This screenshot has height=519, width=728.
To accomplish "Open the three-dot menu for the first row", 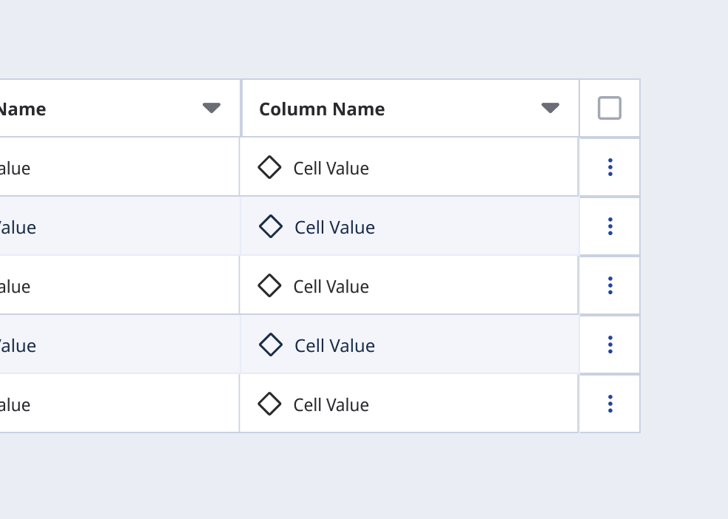I will point(610,167).
